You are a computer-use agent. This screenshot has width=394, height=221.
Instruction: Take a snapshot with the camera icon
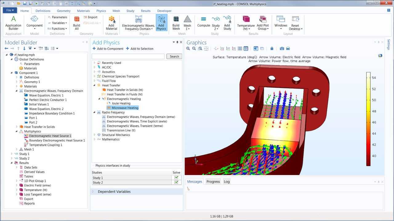click(x=282, y=48)
